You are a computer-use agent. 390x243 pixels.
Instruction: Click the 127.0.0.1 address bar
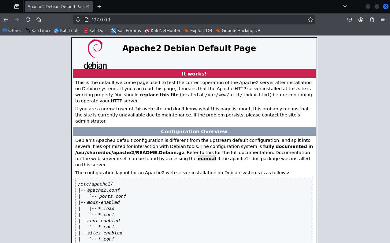[x=194, y=20]
